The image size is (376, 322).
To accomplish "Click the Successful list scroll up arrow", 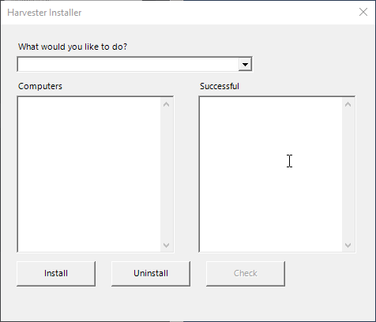I will [x=348, y=104].
